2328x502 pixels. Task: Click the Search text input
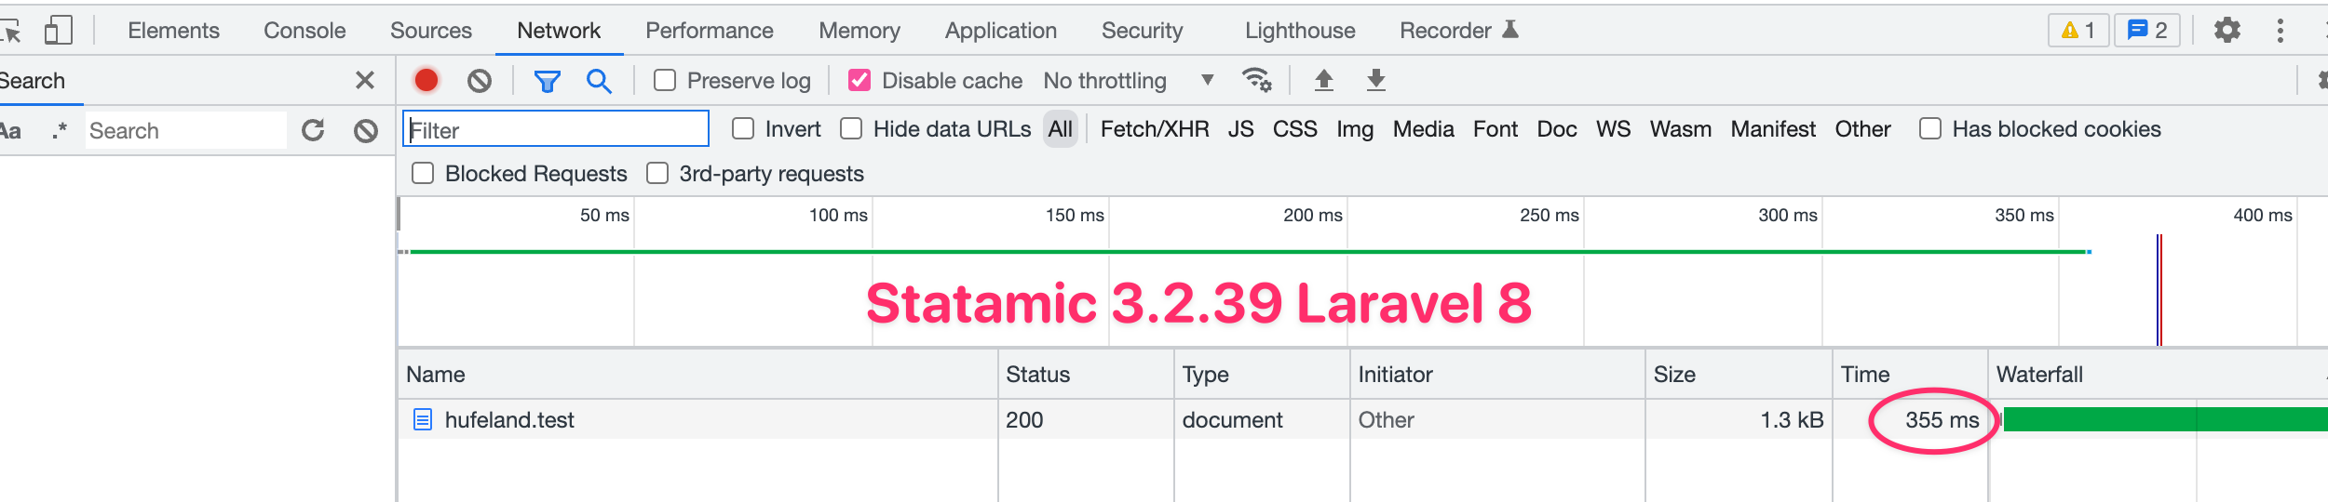185,130
